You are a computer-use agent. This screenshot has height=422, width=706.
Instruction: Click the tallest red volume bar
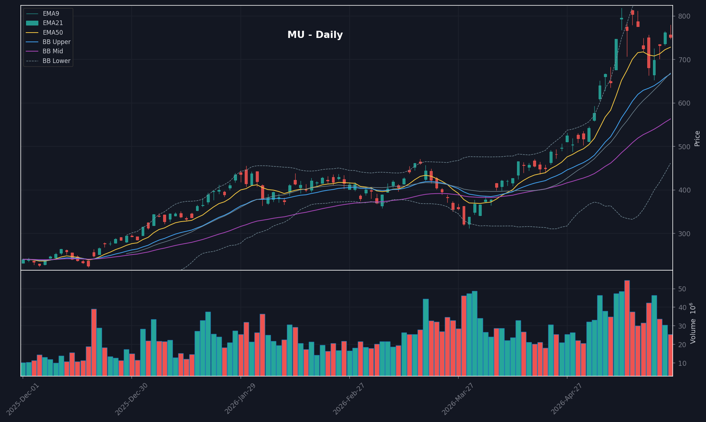click(627, 328)
